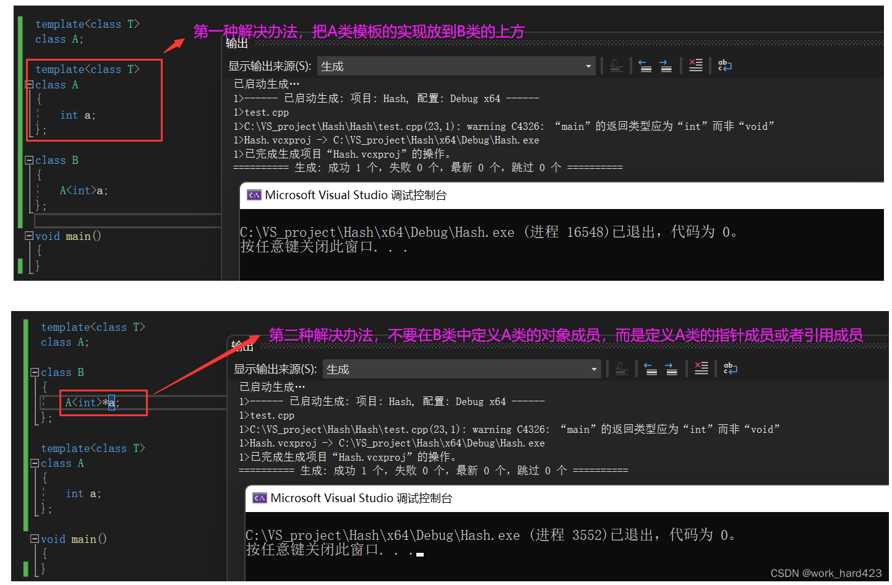Click '1>test.cpp' line in lower output
892x585 pixels.
point(267,416)
